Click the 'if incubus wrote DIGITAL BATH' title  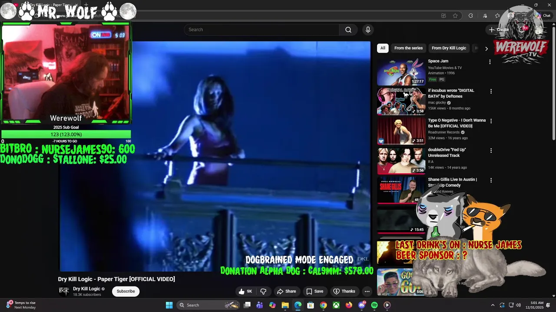coord(451,93)
